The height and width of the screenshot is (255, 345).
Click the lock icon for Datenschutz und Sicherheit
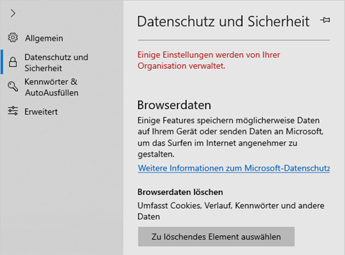pos(13,62)
